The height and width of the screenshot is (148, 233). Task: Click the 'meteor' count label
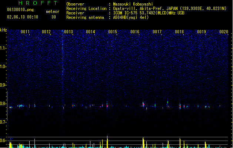coord(53,11)
